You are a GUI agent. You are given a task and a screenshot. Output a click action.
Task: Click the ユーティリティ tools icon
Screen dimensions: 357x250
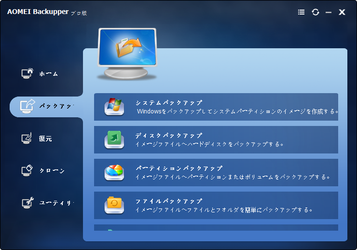click(x=27, y=203)
